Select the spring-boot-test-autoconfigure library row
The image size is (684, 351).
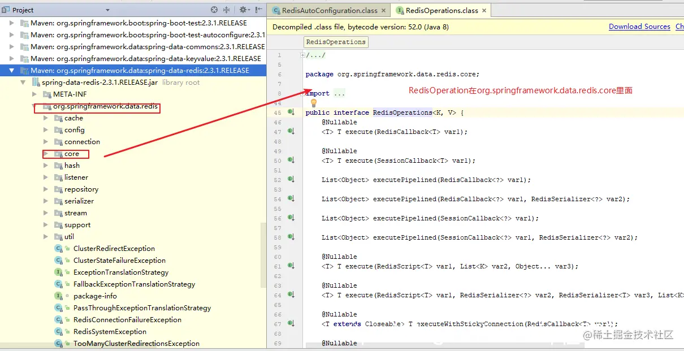click(x=133, y=35)
